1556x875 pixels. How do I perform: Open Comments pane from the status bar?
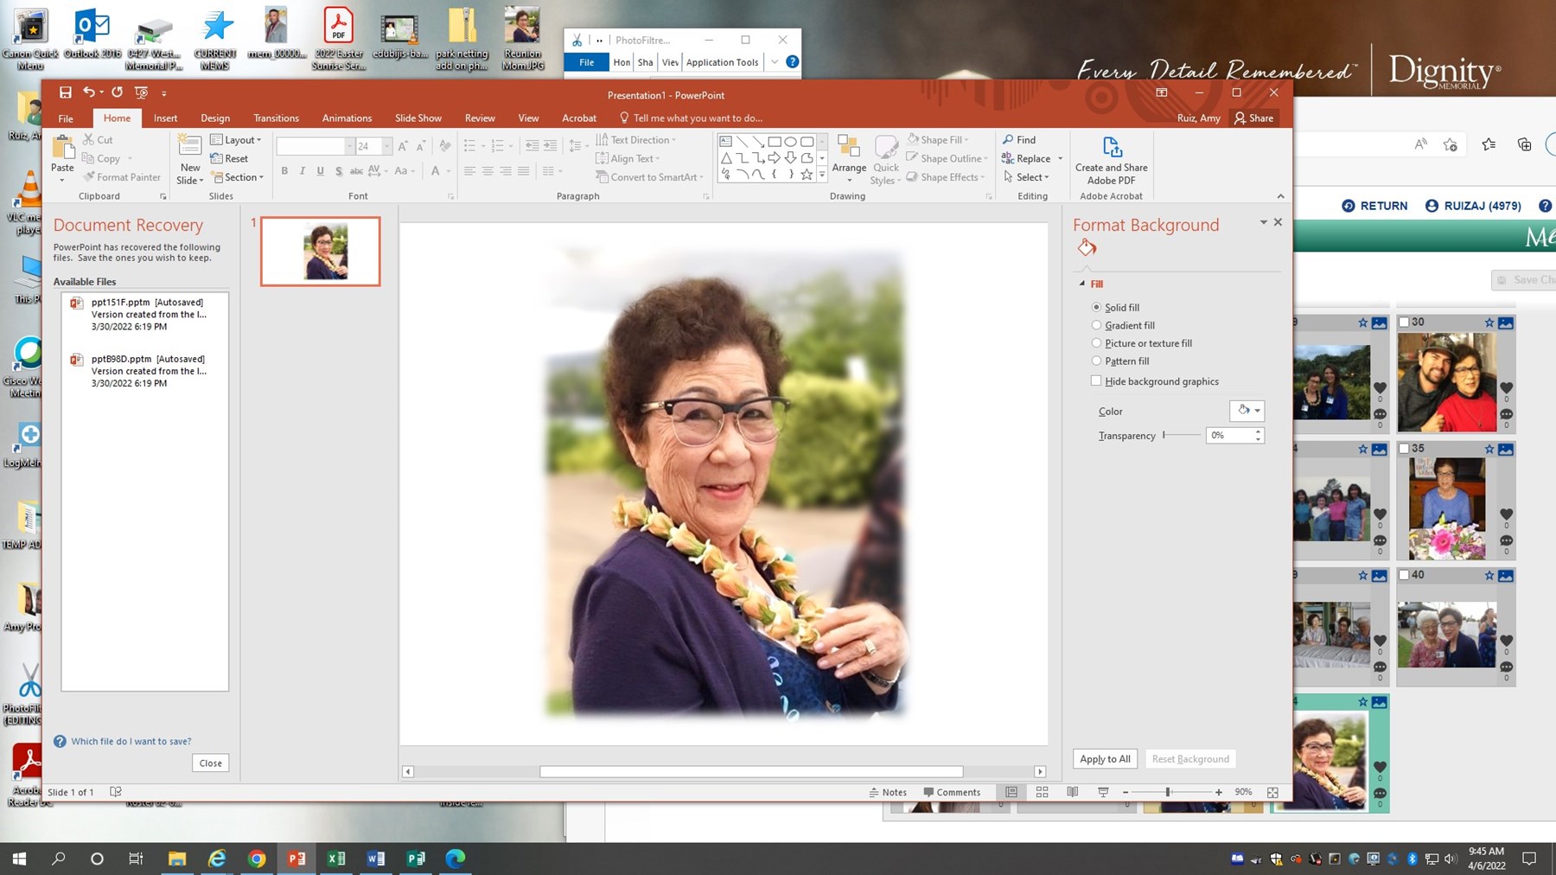click(x=952, y=792)
